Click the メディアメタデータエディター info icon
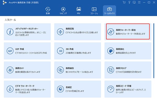 [x=10, y=32]
